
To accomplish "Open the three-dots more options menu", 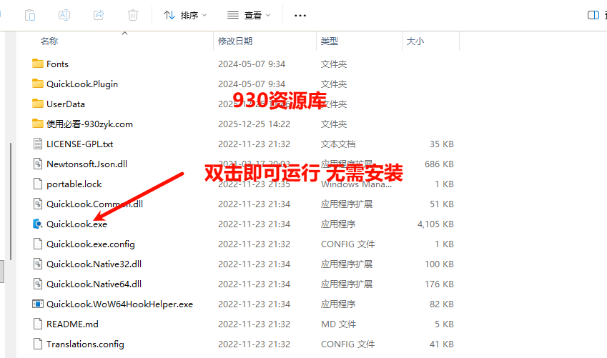I will pyautogui.click(x=300, y=16).
